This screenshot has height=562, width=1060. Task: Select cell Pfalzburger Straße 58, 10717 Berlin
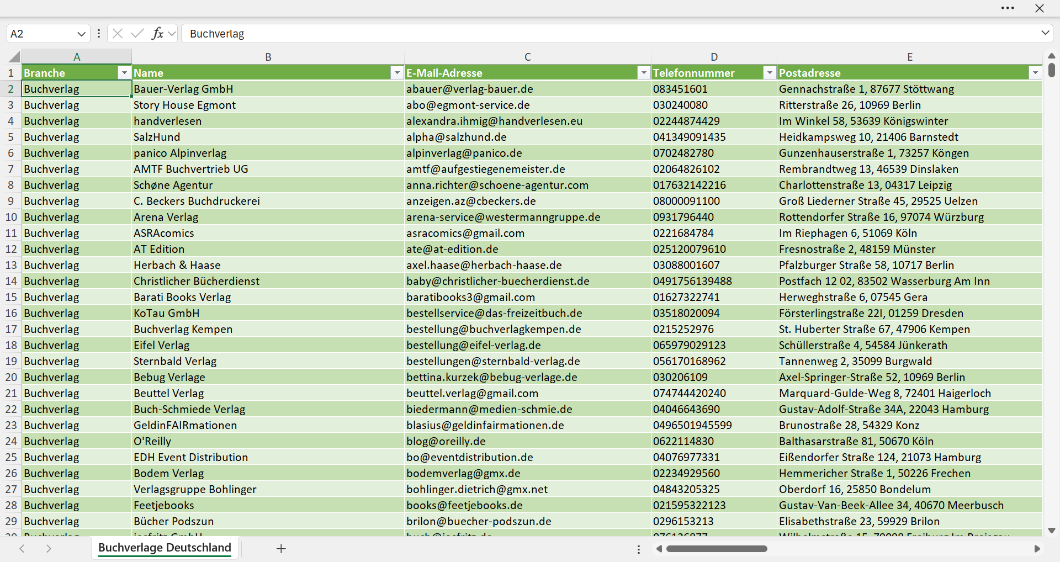point(910,265)
